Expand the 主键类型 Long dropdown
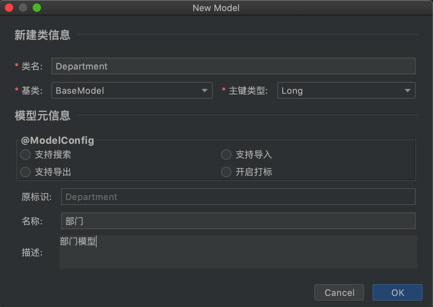 click(x=346, y=91)
